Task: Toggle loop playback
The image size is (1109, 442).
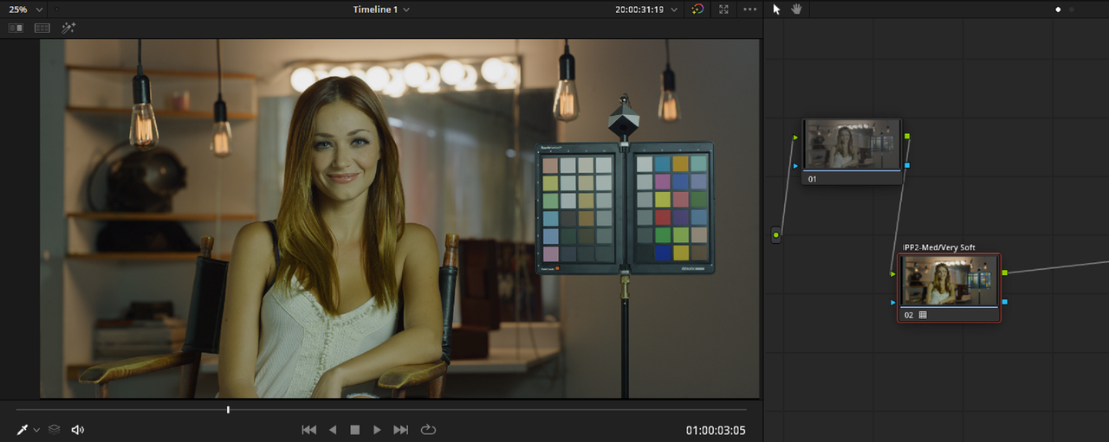Action: click(428, 429)
